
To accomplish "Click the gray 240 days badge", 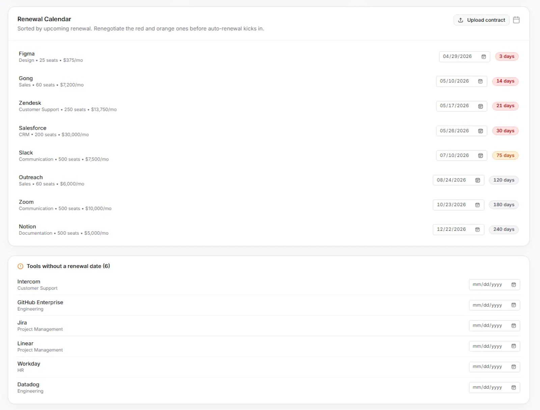I will 504,229.
